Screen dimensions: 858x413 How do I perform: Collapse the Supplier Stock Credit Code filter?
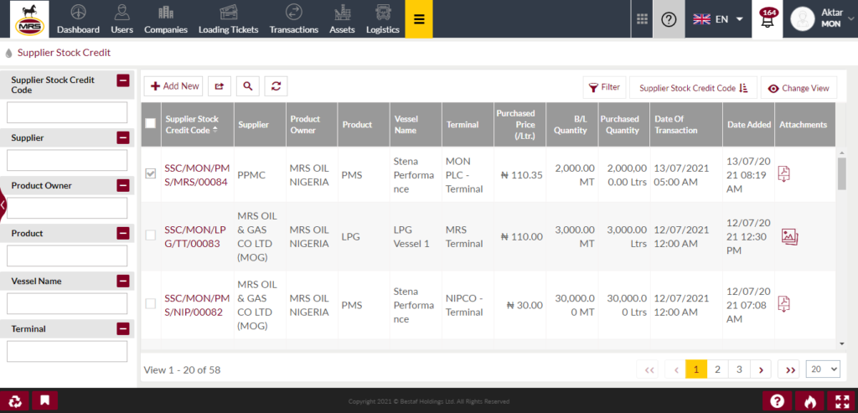point(123,80)
